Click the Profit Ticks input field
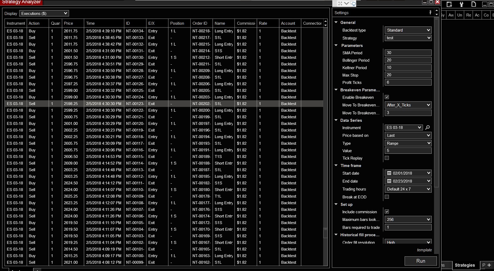The width and height of the screenshot is (494, 271). tap(408, 82)
